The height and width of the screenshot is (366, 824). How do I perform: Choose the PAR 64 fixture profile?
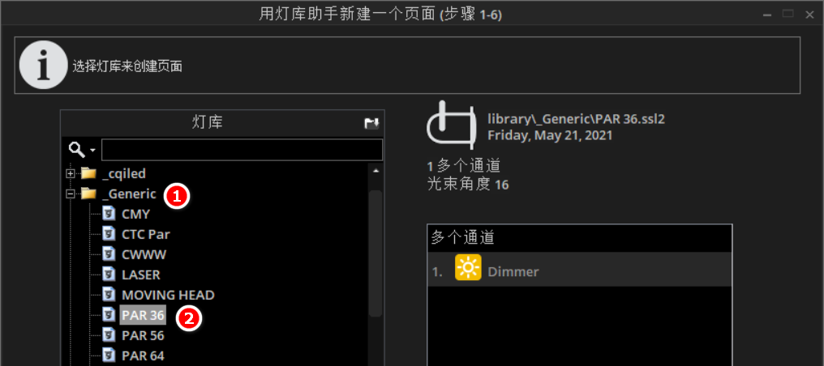pyautogui.click(x=143, y=355)
